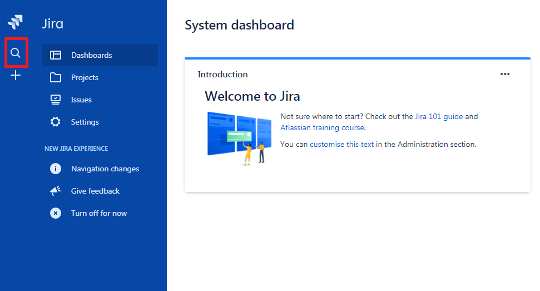
Task: Click the Dashboards board icon
Action: (56, 55)
